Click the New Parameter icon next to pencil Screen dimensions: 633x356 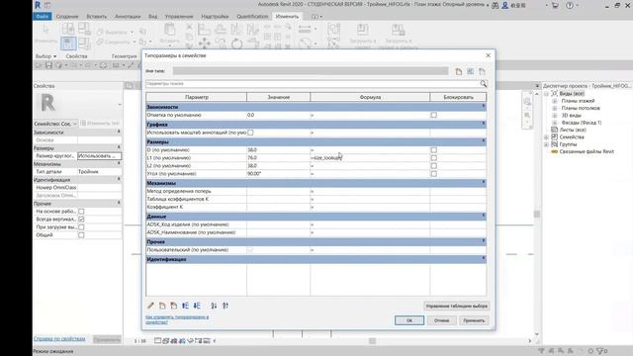[162, 306]
